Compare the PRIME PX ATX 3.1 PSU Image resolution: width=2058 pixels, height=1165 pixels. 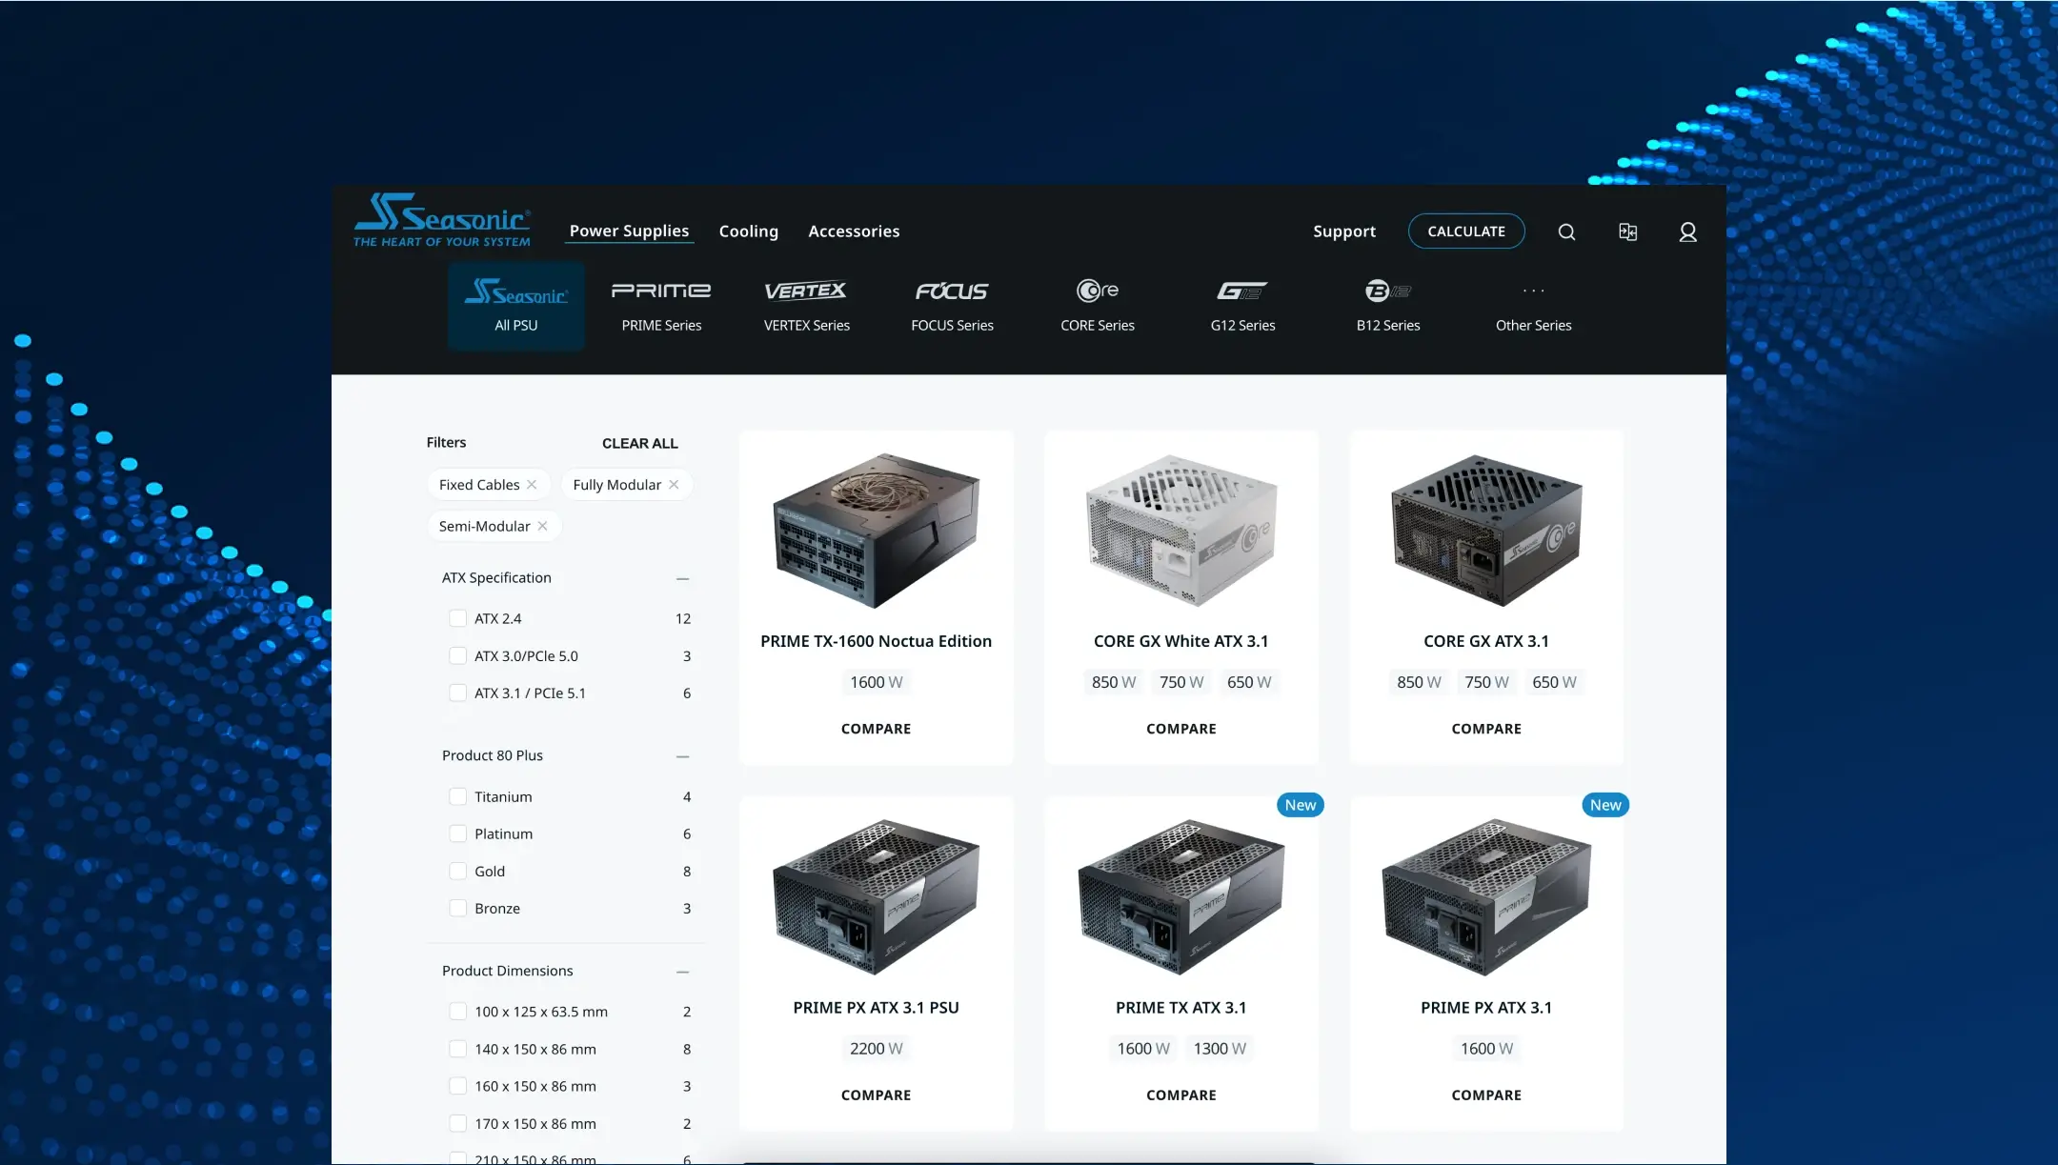coord(876,1095)
